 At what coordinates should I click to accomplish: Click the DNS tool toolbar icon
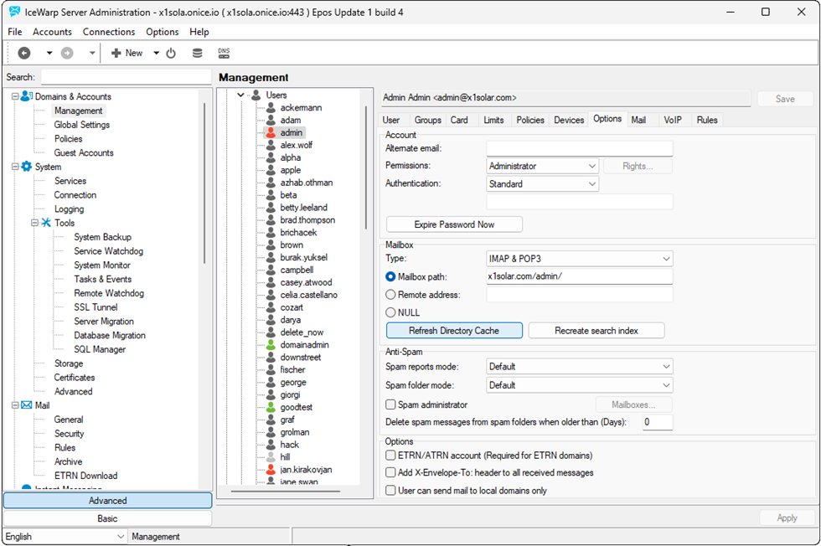[x=225, y=53]
